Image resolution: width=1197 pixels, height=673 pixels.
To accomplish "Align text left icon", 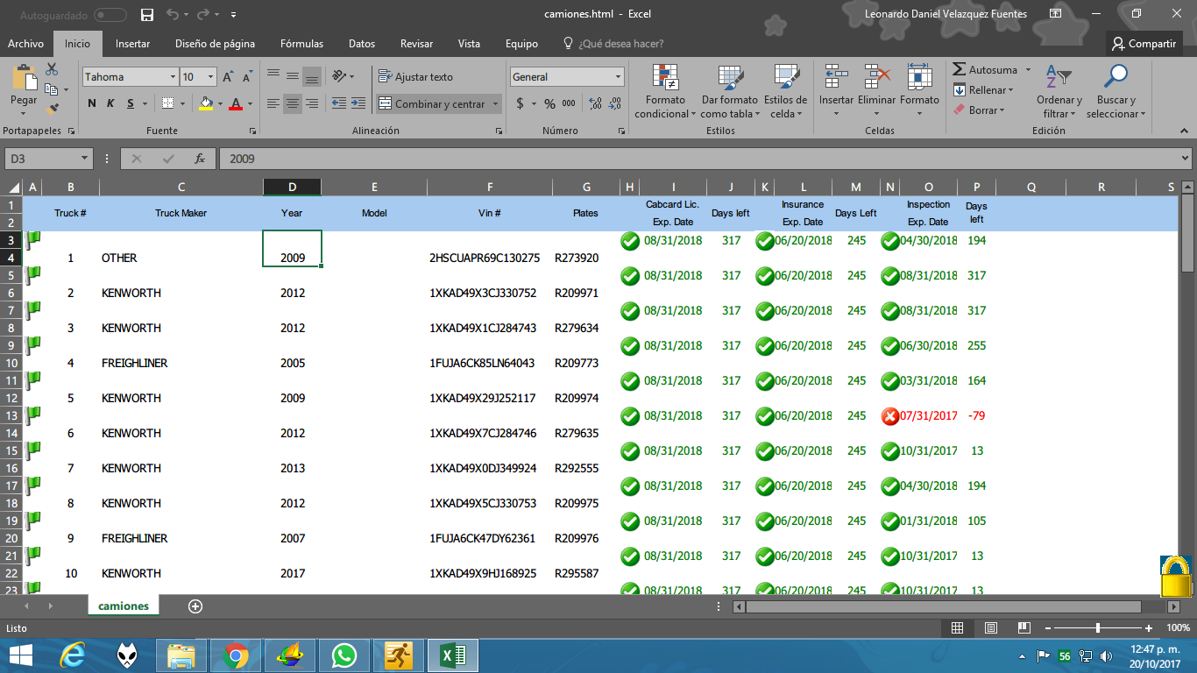I will coord(273,103).
